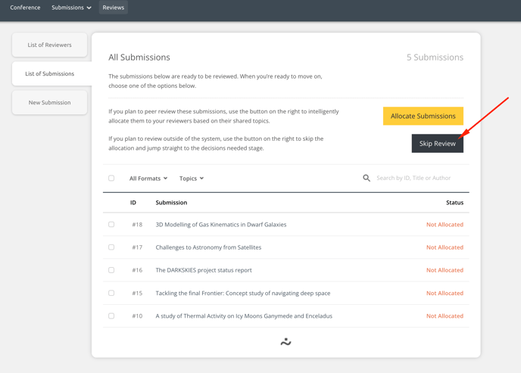Viewport: 521px width, 373px height.
Task: Open the Submissions menu in top bar
Action: pos(71,8)
